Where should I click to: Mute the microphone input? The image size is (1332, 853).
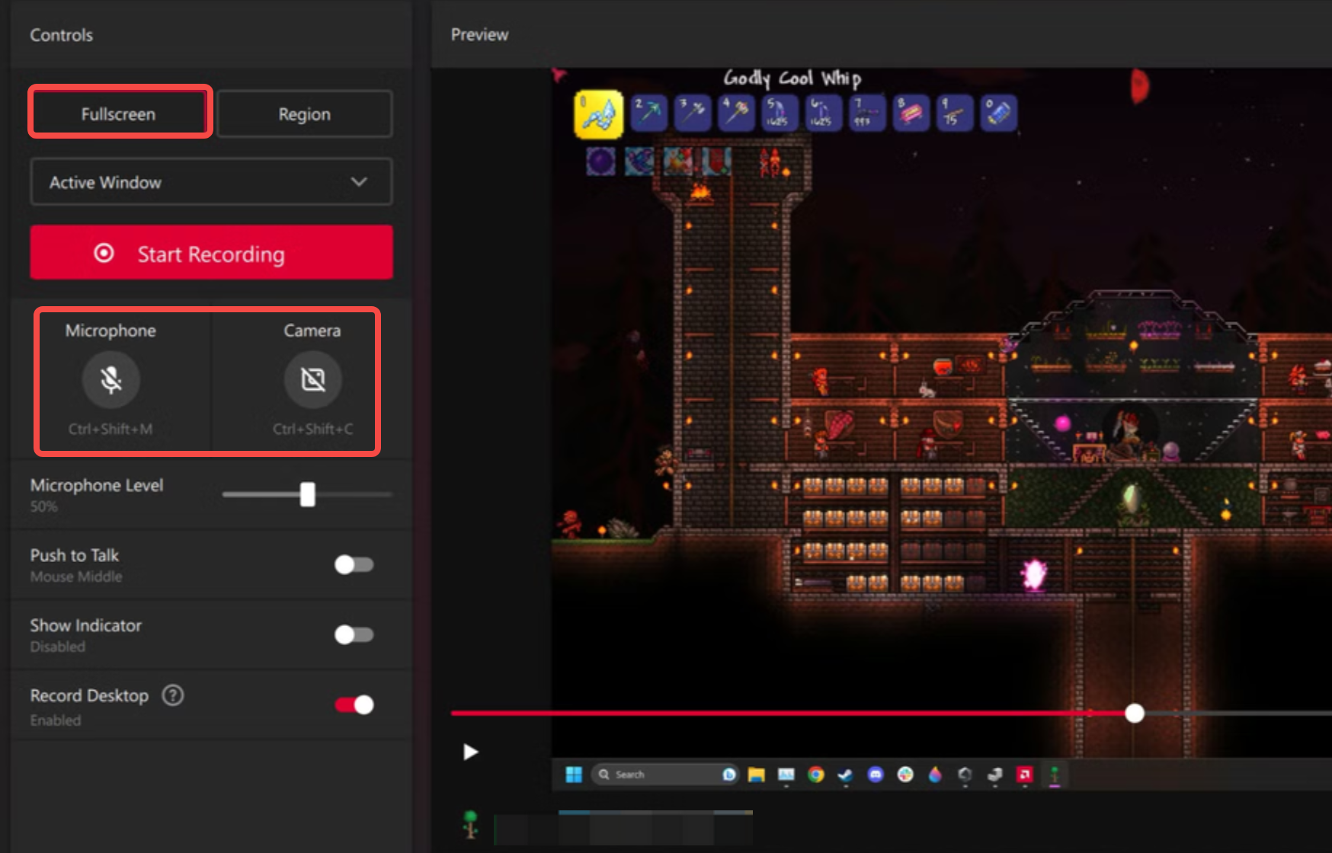click(x=110, y=379)
